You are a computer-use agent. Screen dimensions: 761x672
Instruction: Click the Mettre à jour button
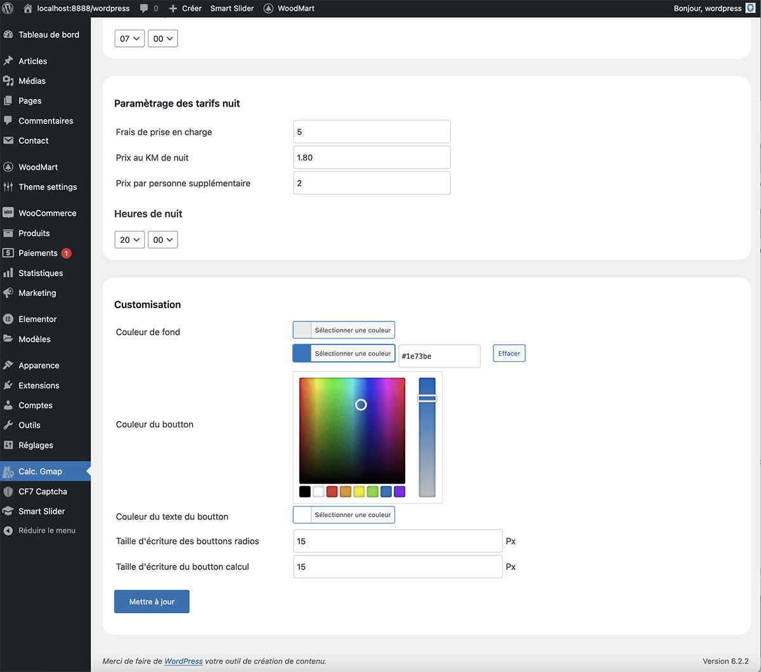pyautogui.click(x=152, y=602)
